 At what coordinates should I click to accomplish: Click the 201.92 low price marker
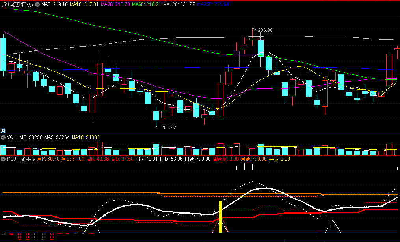point(169,127)
